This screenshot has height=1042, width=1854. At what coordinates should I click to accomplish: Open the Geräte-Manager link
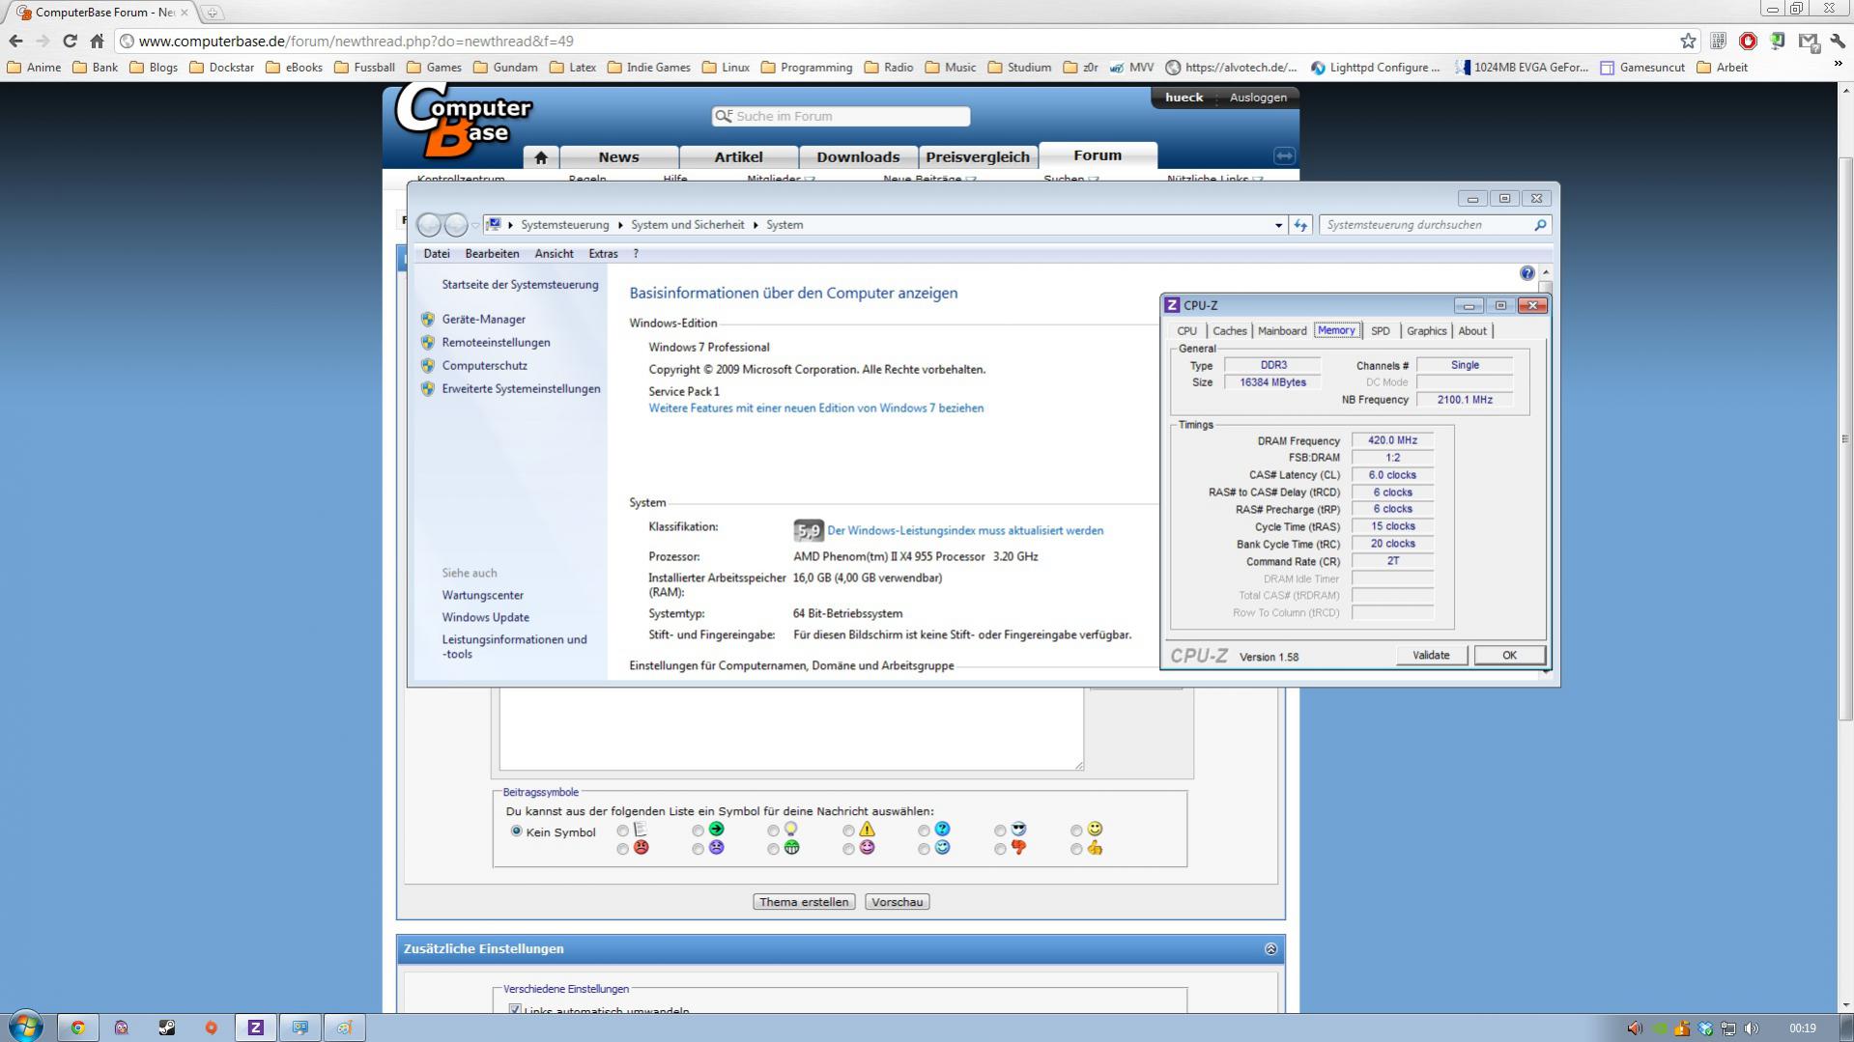(483, 320)
